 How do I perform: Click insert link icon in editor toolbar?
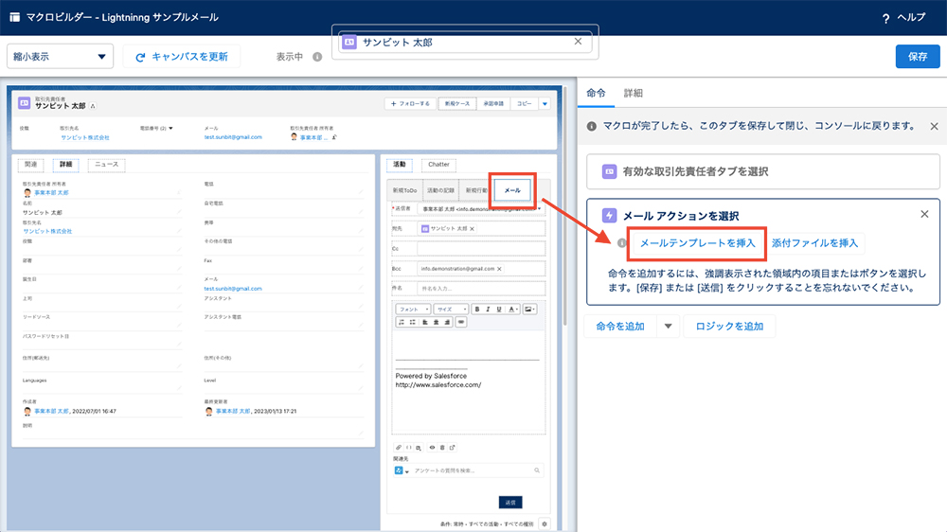(x=461, y=323)
